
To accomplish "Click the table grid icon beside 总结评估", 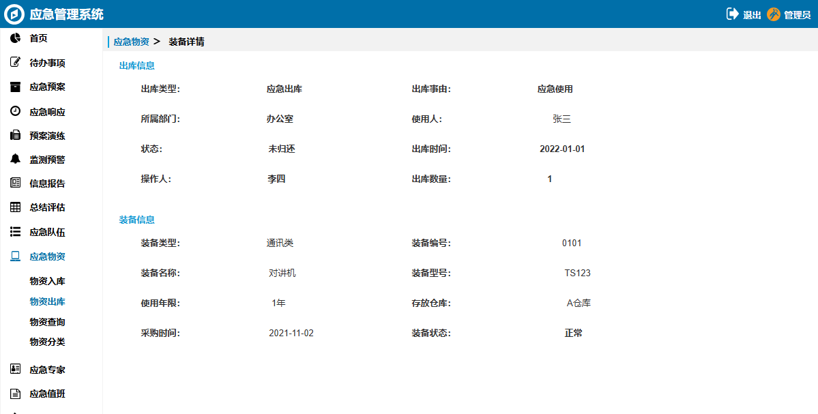I will point(15,207).
